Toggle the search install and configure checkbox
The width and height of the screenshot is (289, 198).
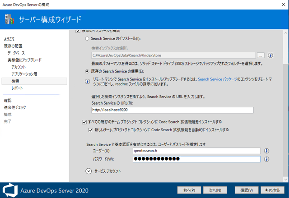(78, 31)
